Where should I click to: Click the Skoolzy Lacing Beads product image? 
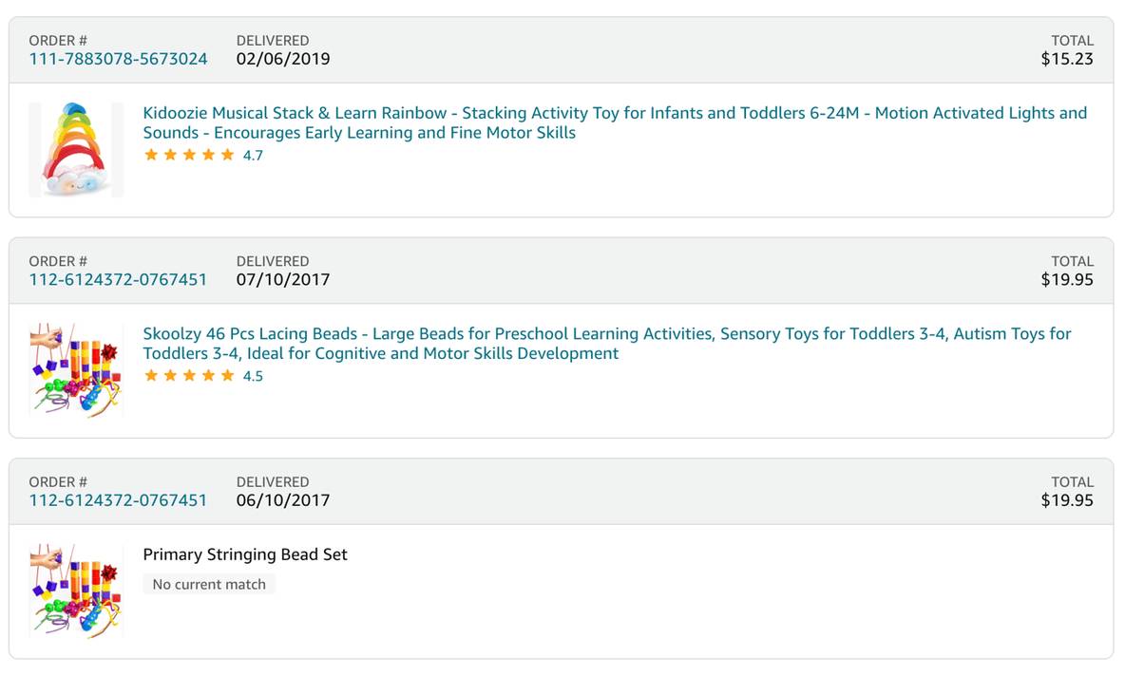coord(76,370)
